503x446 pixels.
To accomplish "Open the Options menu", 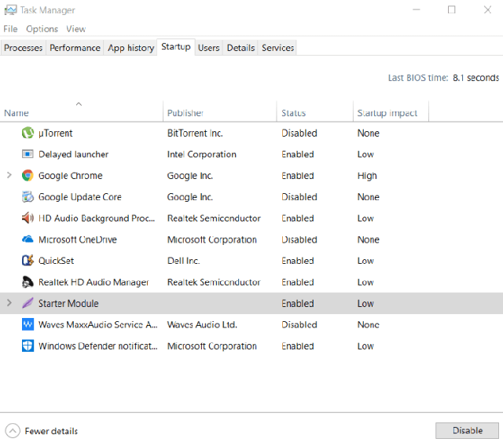I will click(x=42, y=29).
